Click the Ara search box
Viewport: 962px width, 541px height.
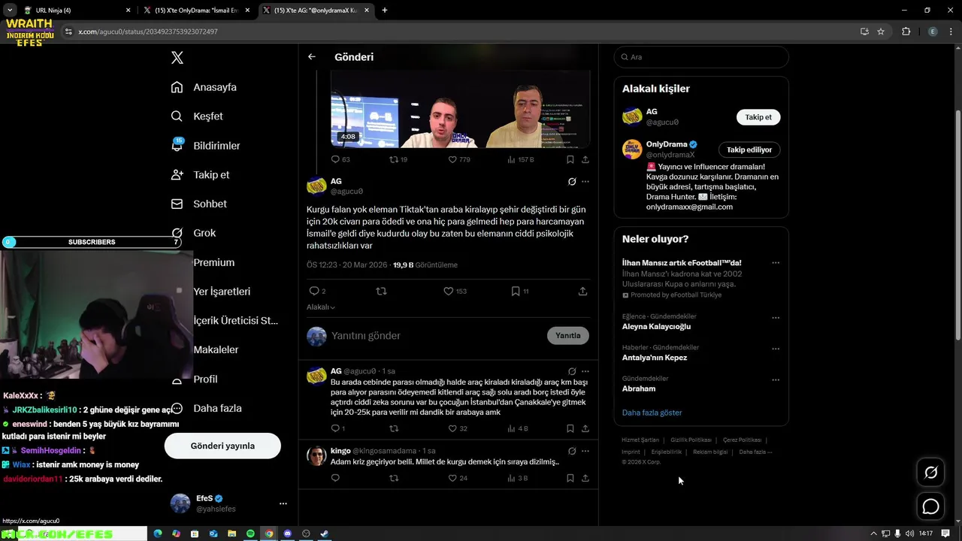coord(701,57)
